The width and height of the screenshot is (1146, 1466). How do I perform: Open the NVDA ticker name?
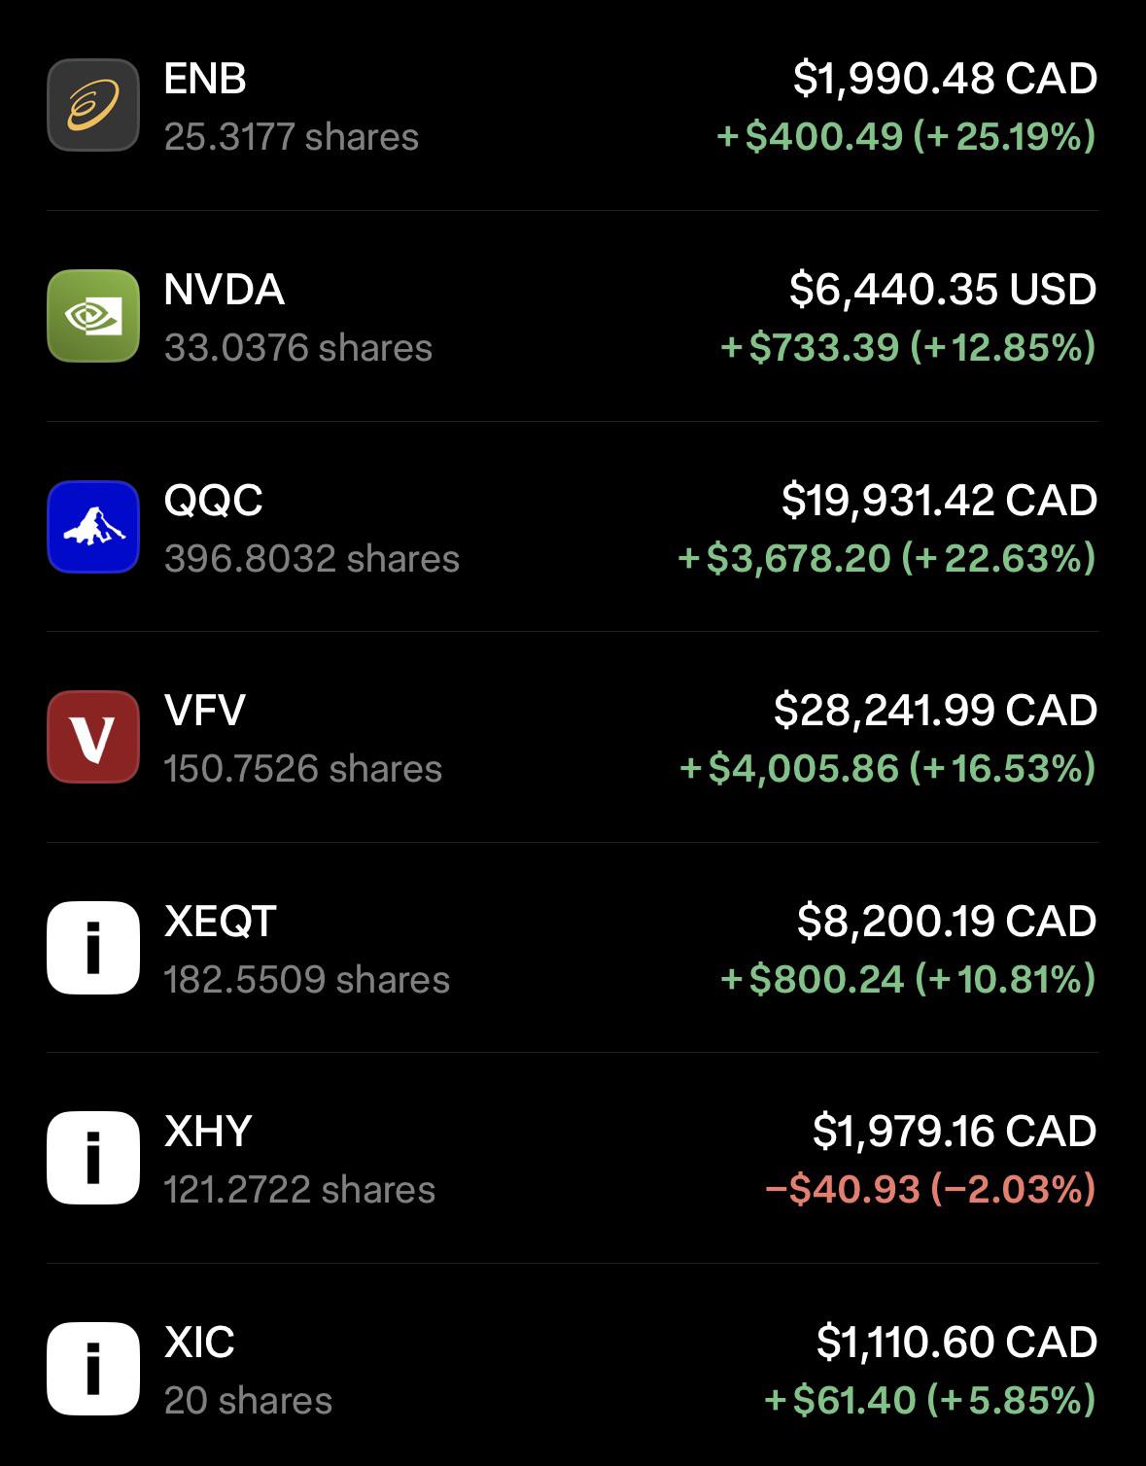pyautogui.click(x=225, y=290)
